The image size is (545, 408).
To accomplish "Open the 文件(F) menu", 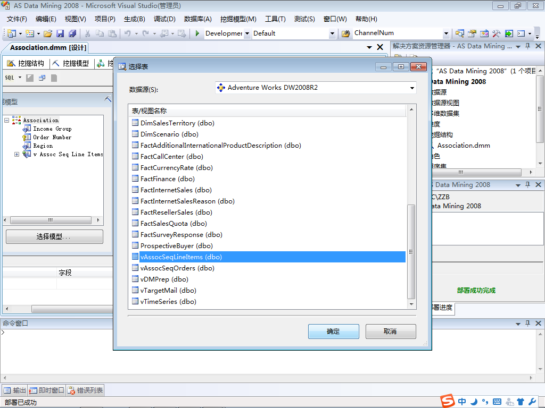I will 16,19.
